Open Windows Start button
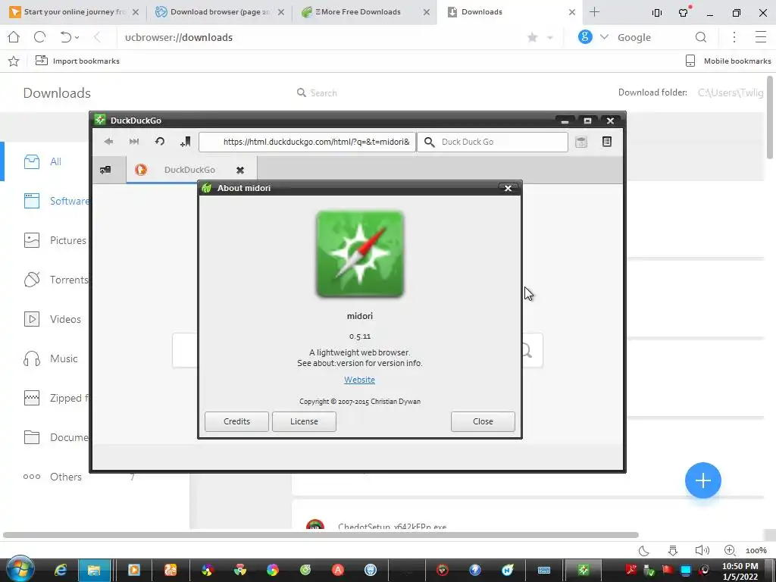Viewport: 776px width, 582px height. tap(19, 570)
